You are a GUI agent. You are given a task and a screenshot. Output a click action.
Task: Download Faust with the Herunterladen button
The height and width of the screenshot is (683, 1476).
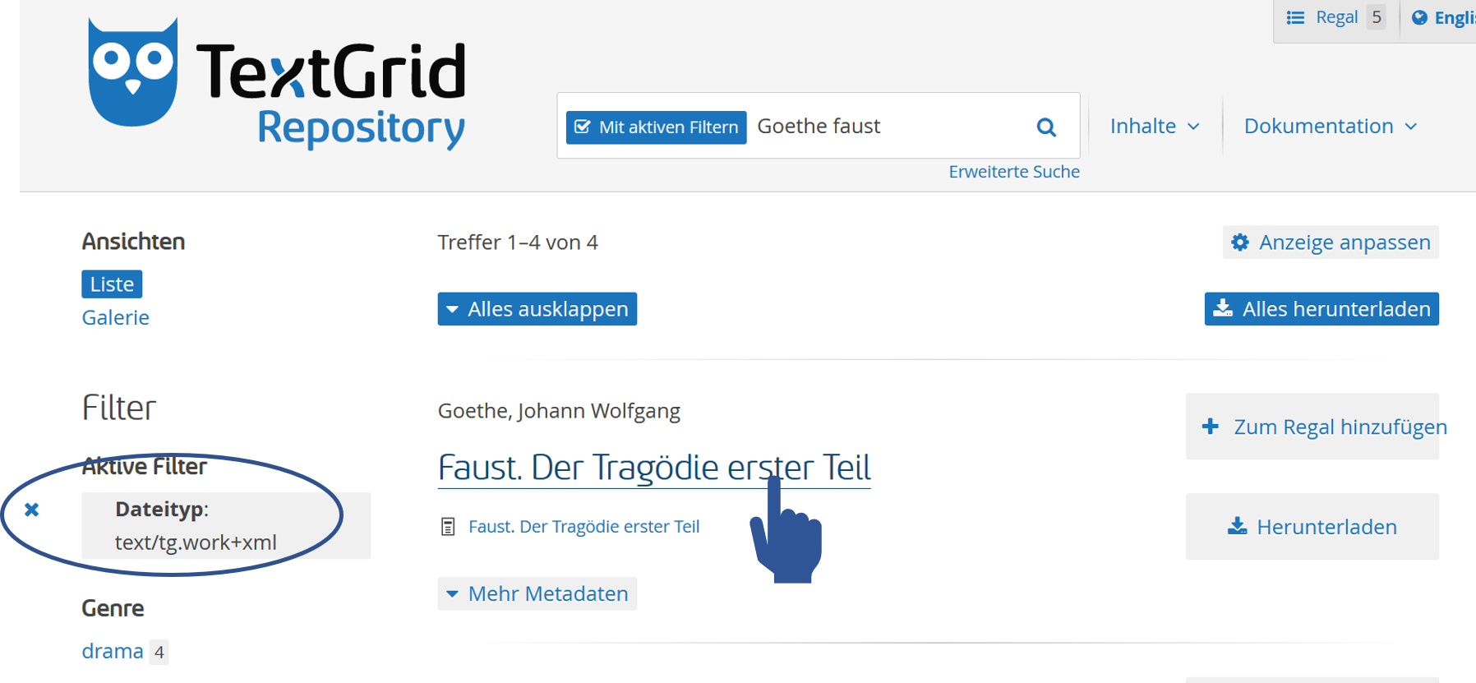(x=1312, y=527)
